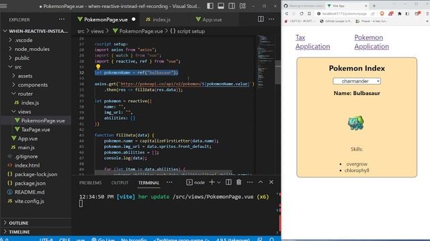Open the Output panel tab
The width and height of the screenshot is (430, 241).
[120, 183]
